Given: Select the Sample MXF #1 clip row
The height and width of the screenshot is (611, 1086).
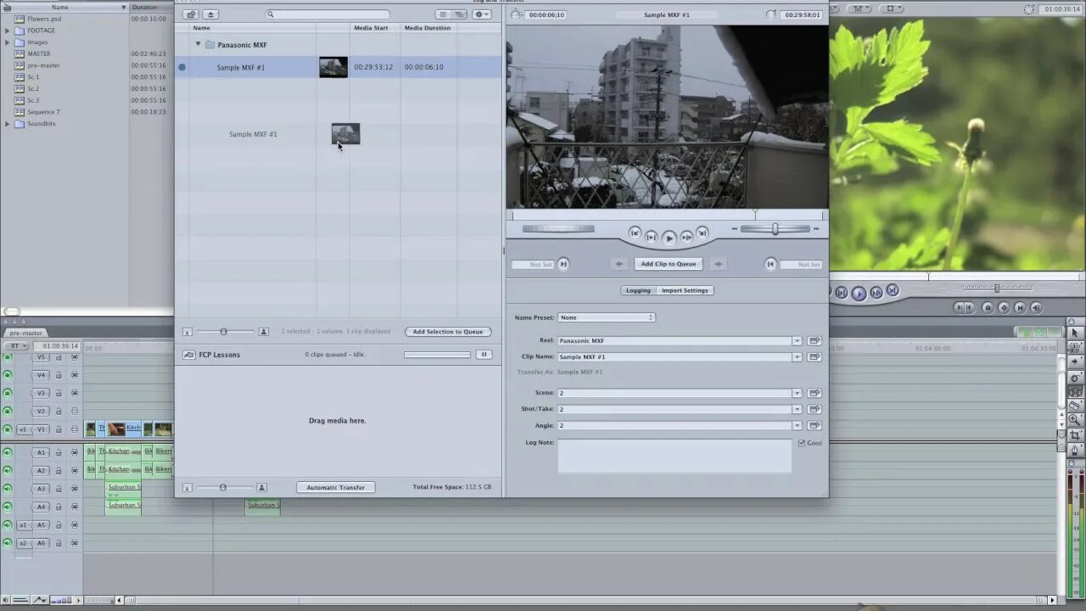Looking at the screenshot, I should click(339, 67).
